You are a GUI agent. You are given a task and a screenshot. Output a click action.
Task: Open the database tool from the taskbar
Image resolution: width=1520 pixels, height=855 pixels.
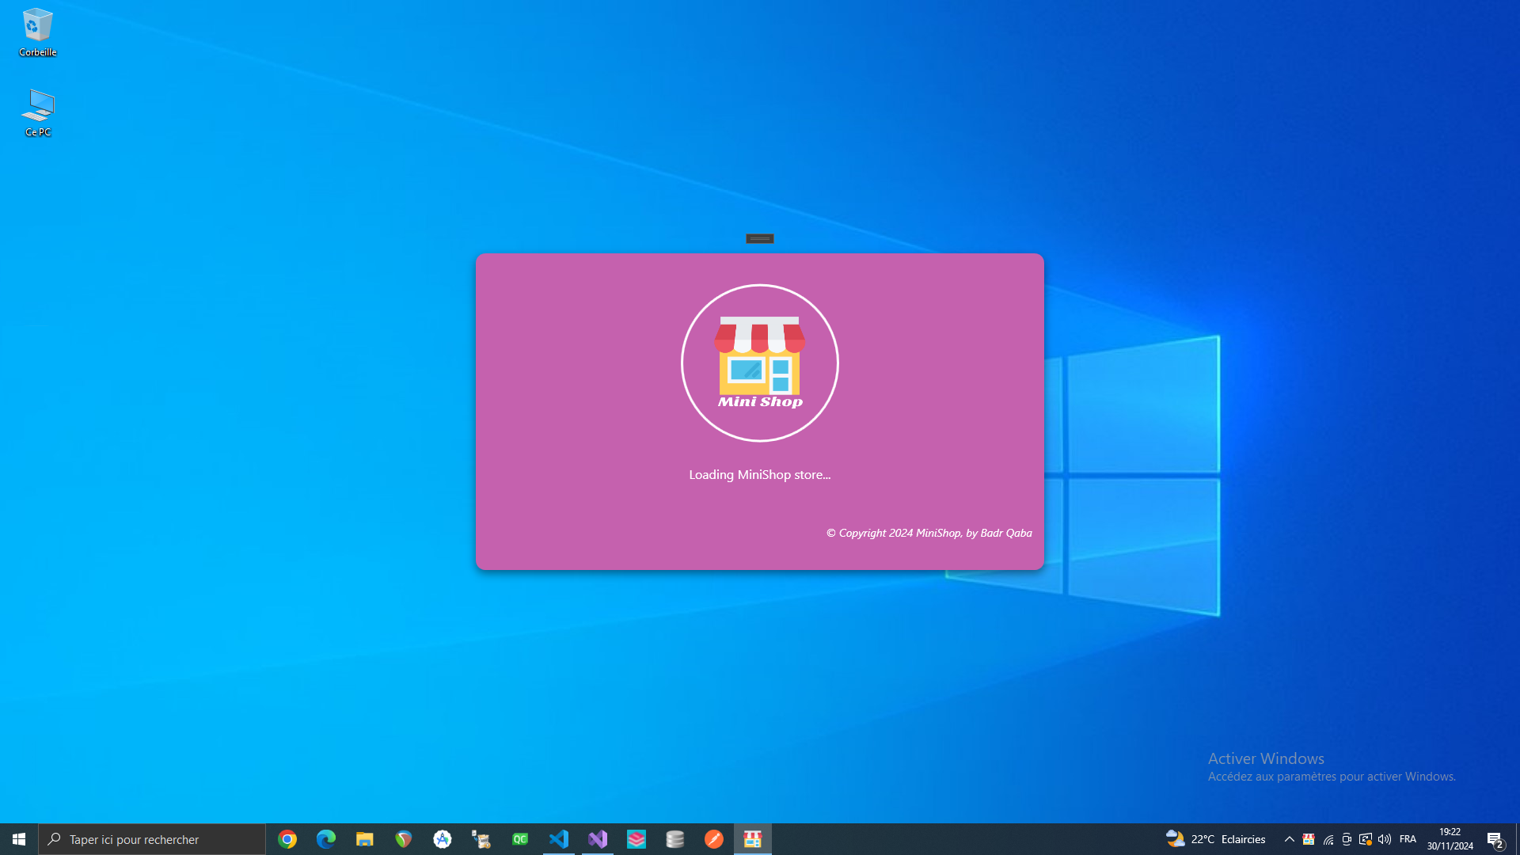(x=675, y=838)
